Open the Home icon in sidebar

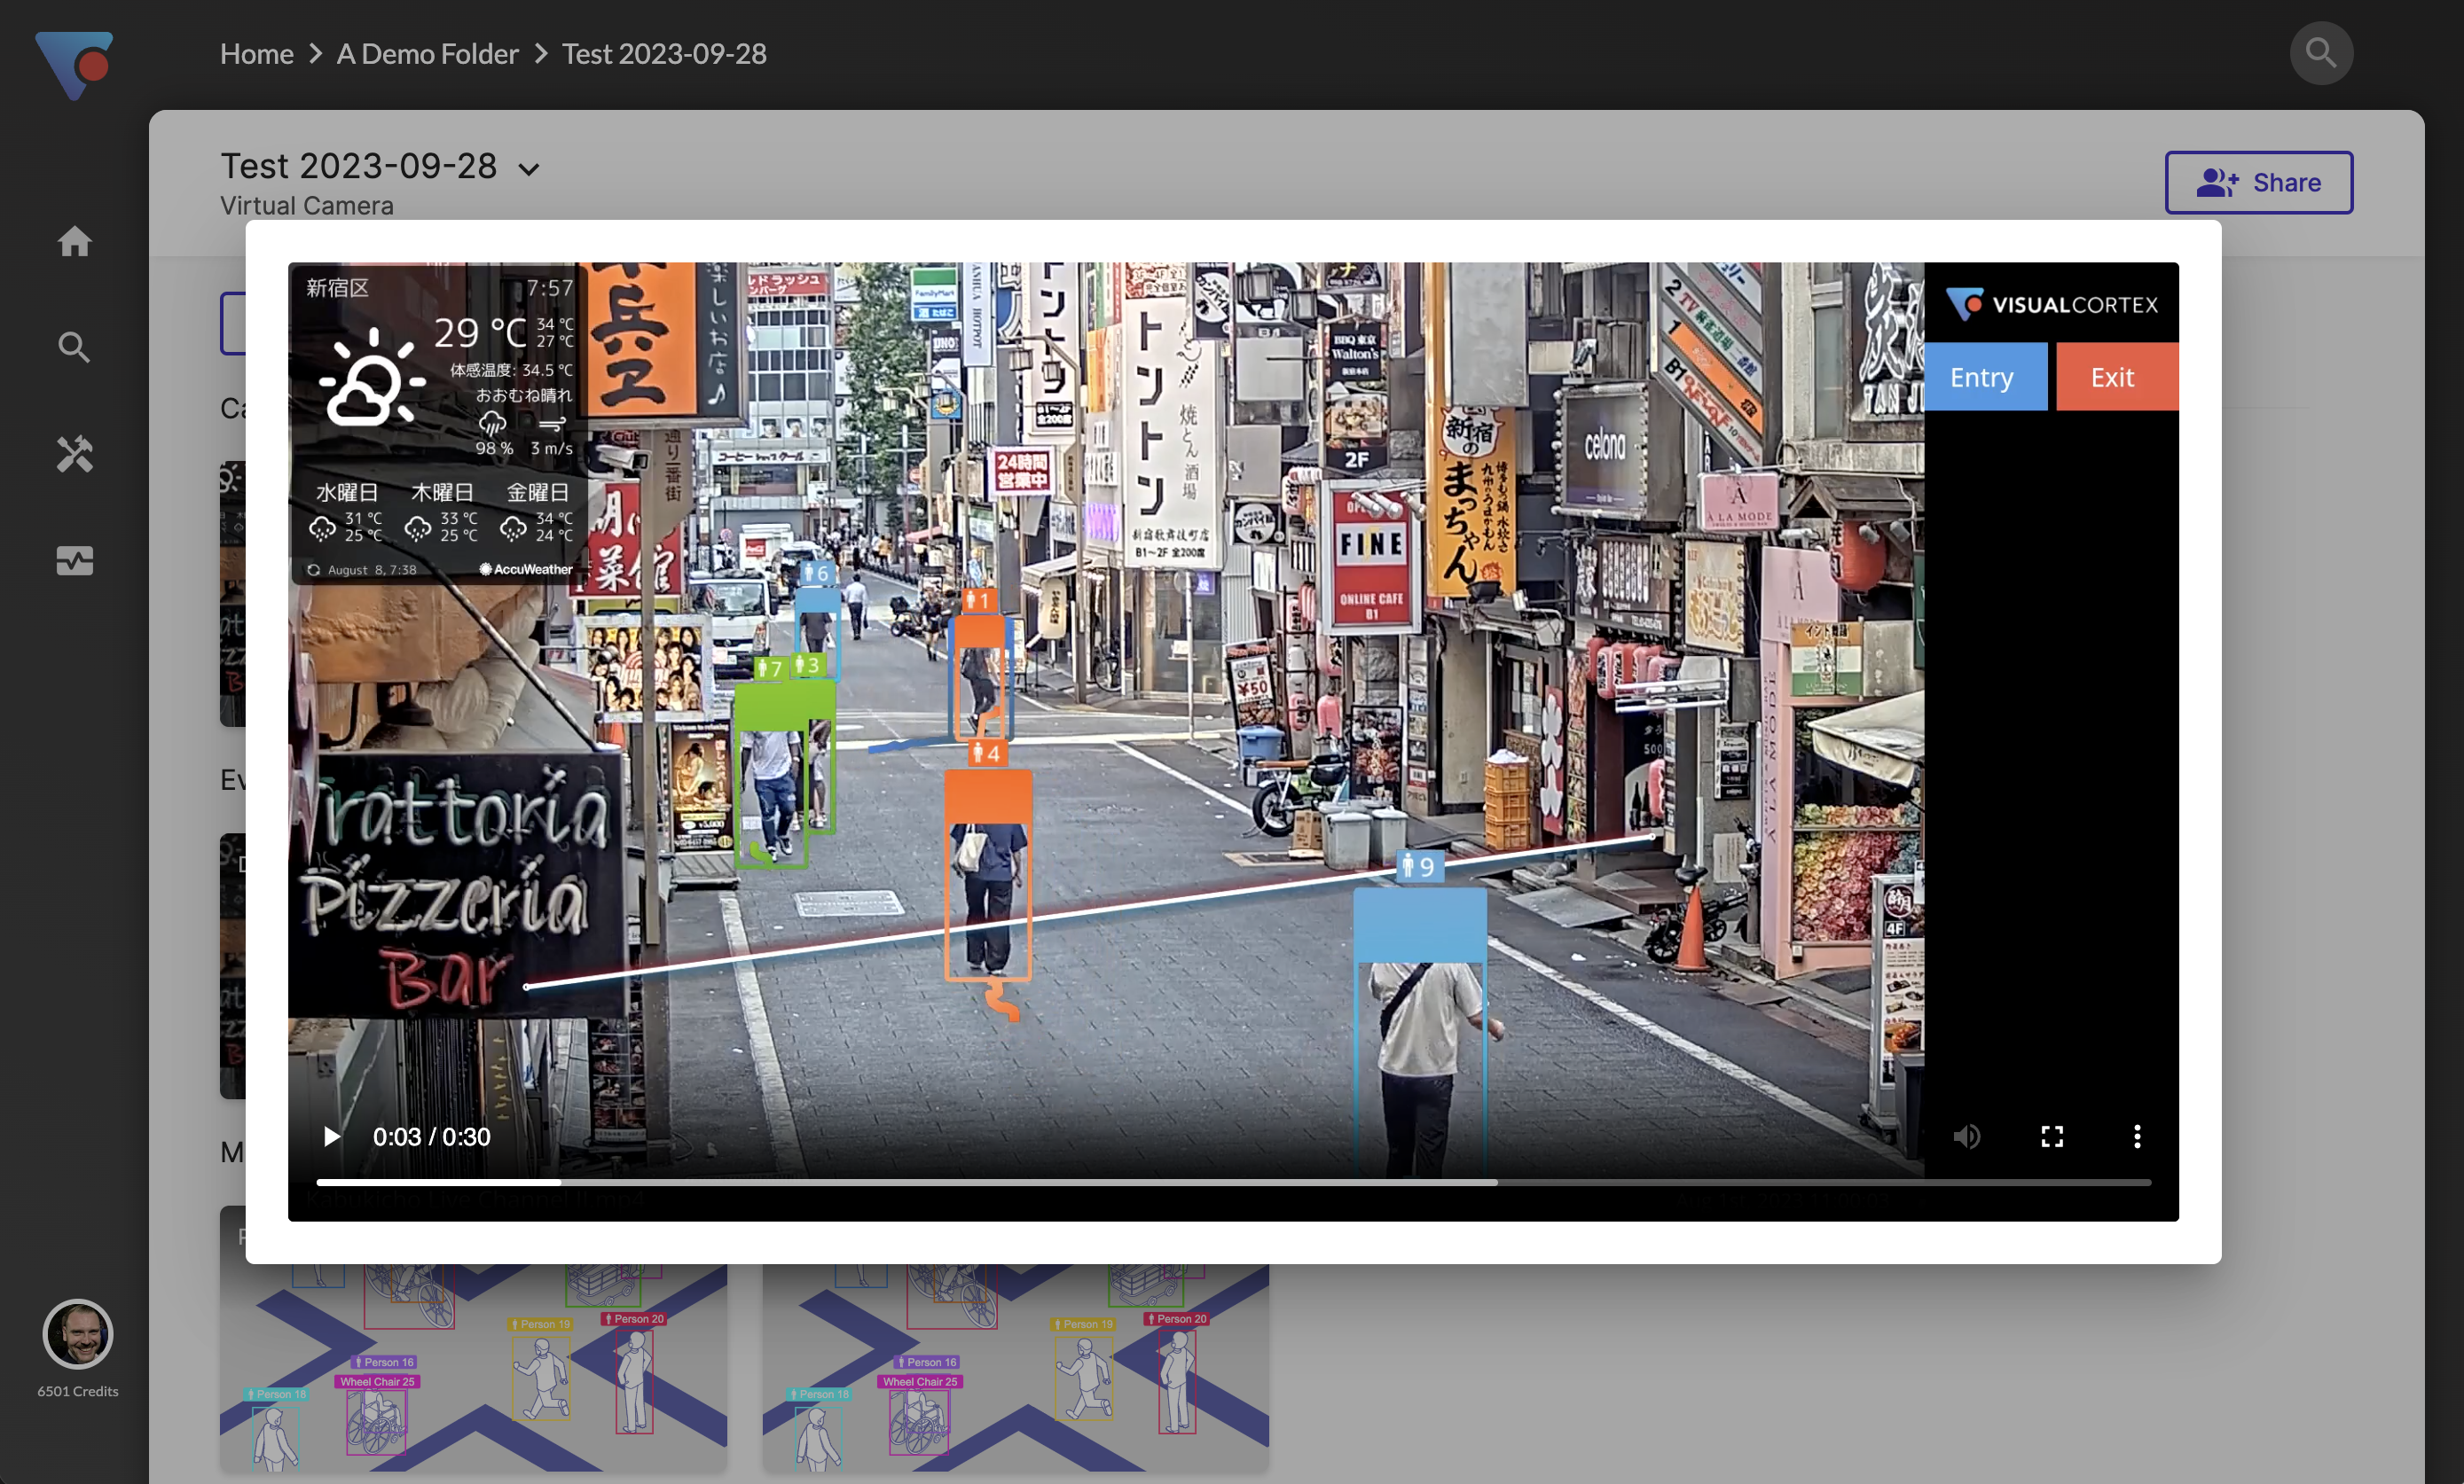pyautogui.click(x=75, y=241)
